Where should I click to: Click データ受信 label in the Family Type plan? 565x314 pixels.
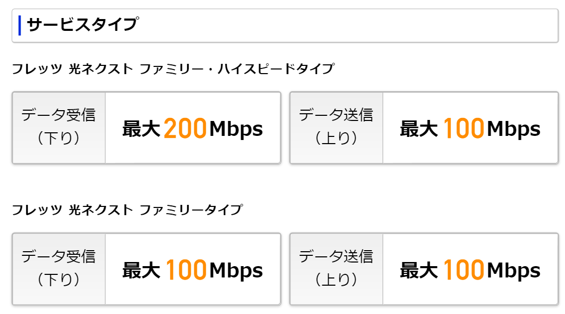(59, 256)
